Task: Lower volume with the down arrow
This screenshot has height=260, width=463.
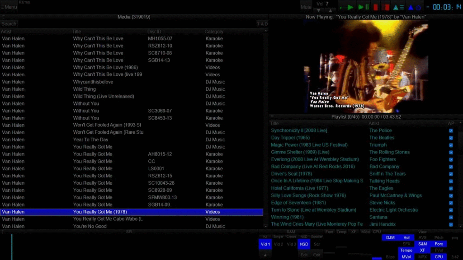Action: (319, 10)
